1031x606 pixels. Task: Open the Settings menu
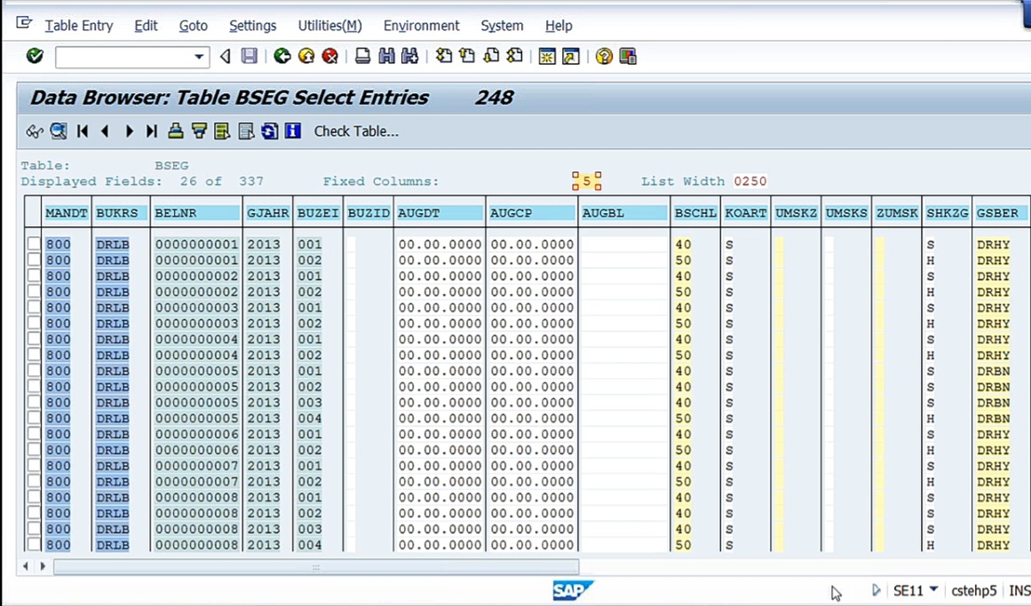pyautogui.click(x=252, y=26)
